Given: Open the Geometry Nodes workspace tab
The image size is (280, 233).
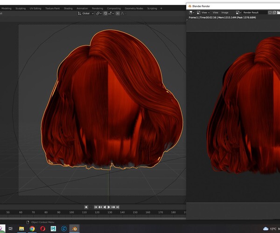Looking at the screenshot, I should (134, 8).
